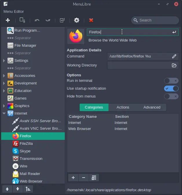Expand the Settings tree category
Viewport: 182px width, 195px height.
coord(4,61)
